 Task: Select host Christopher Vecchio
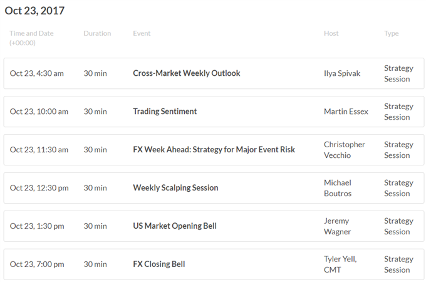click(x=344, y=150)
